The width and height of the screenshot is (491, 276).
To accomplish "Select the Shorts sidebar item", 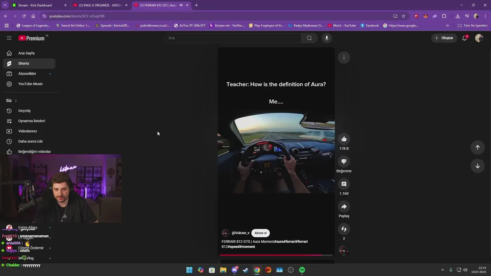I will coord(29,63).
